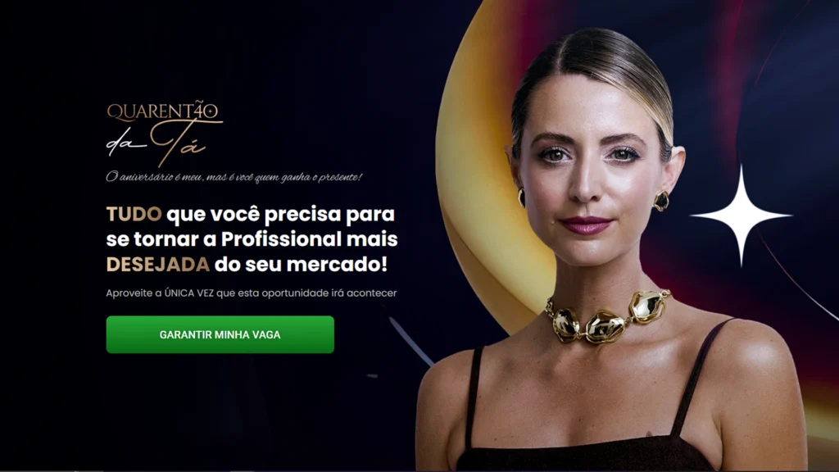Click the small gold earring near the yellow shape
This screenshot has height=472, width=839.
[x=521, y=197]
